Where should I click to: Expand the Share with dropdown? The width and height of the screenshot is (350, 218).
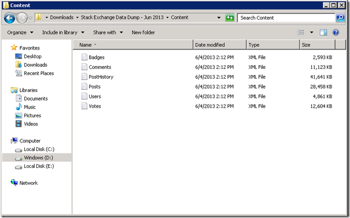pos(108,33)
